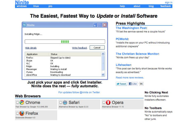This screenshot has height=123, width=181.
Task: Minimize the Ninite installer window
Action: (x=95, y=25)
